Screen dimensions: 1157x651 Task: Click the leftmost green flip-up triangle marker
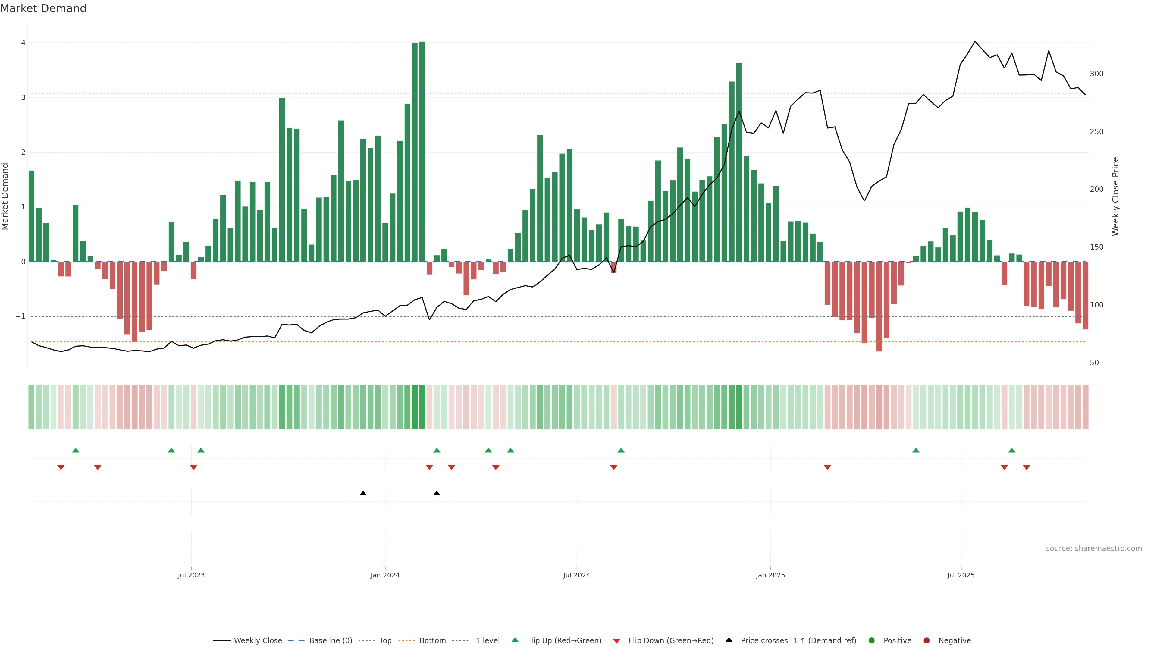(x=75, y=450)
